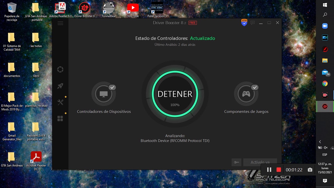Select the YouTube desktop shortcut
Image resolution: width=334 pixels, height=188 pixels.
133,10
